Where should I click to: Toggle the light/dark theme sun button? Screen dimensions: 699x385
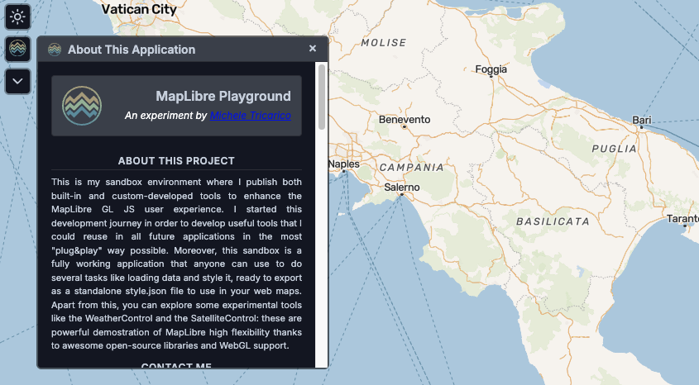click(x=18, y=16)
